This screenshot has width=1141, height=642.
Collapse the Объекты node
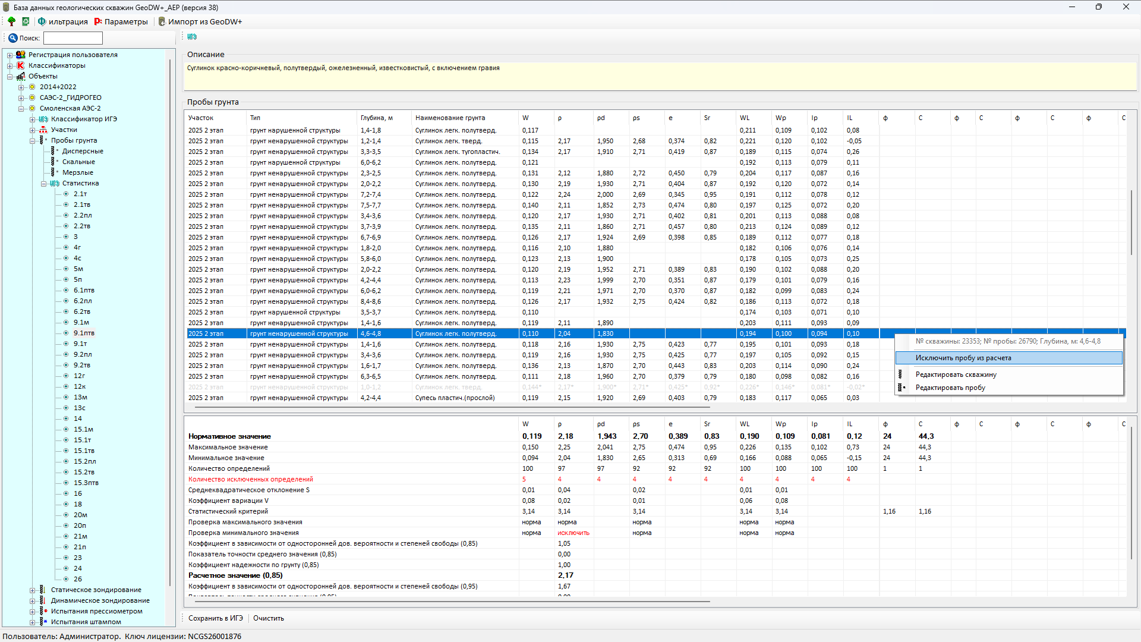click(10, 77)
